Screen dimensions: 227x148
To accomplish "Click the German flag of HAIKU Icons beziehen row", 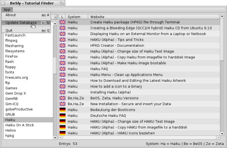I will point(62,133).
